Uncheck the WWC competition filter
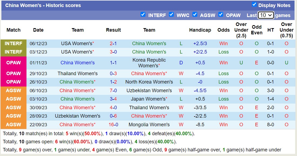This screenshot has width=297, height=156. pyautogui.click(x=171, y=15)
